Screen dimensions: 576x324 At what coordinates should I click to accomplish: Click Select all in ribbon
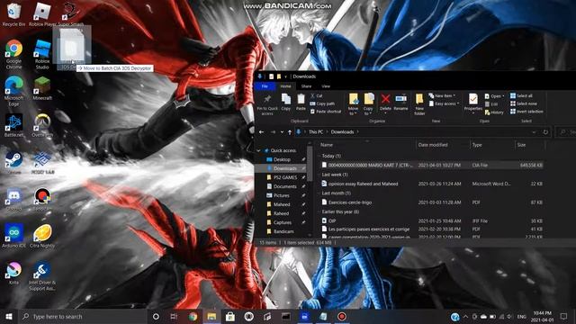tap(521, 96)
